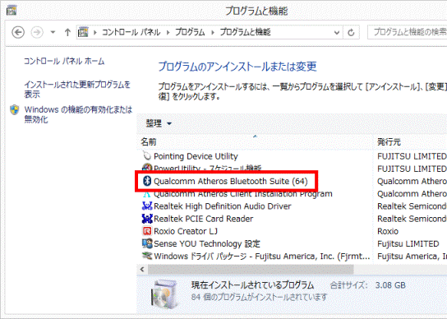Screen dimensions: 447x319
Task: Go up one folder level
Action: pyautogui.click(x=67, y=32)
